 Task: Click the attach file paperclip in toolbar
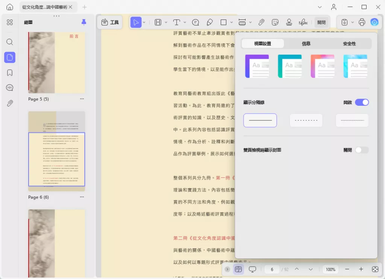coord(261,22)
